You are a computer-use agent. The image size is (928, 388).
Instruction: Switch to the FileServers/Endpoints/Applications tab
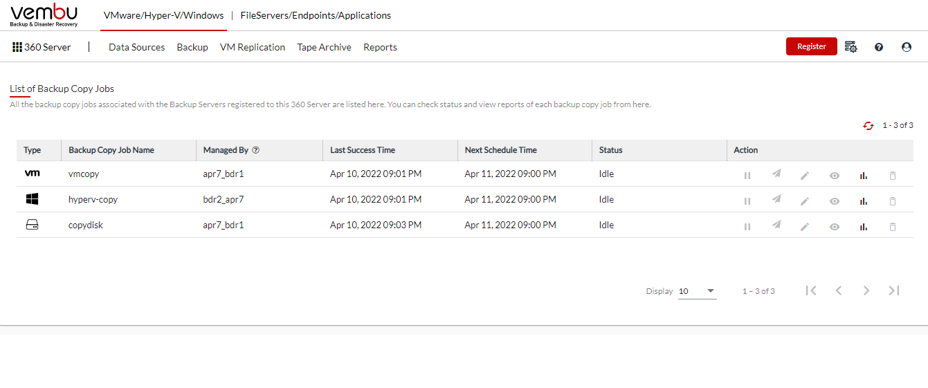pyautogui.click(x=316, y=15)
